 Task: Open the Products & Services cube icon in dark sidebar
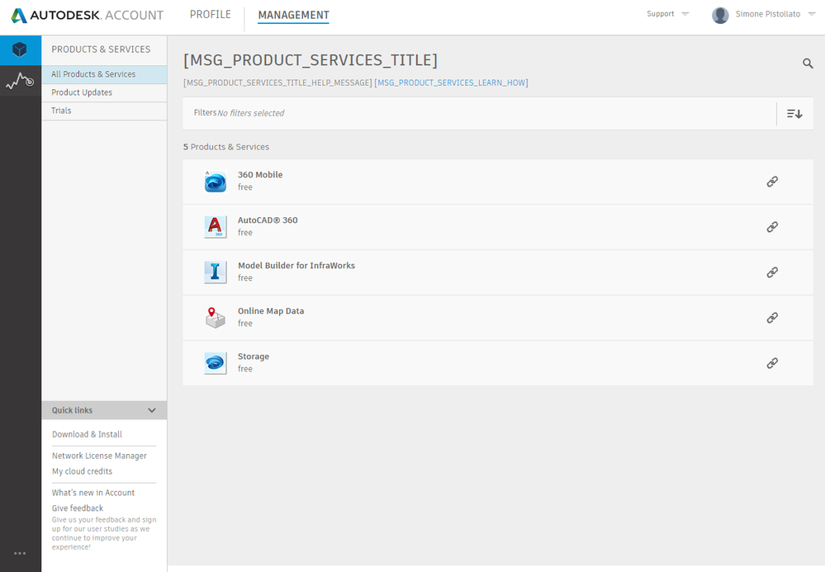(20, 50)
